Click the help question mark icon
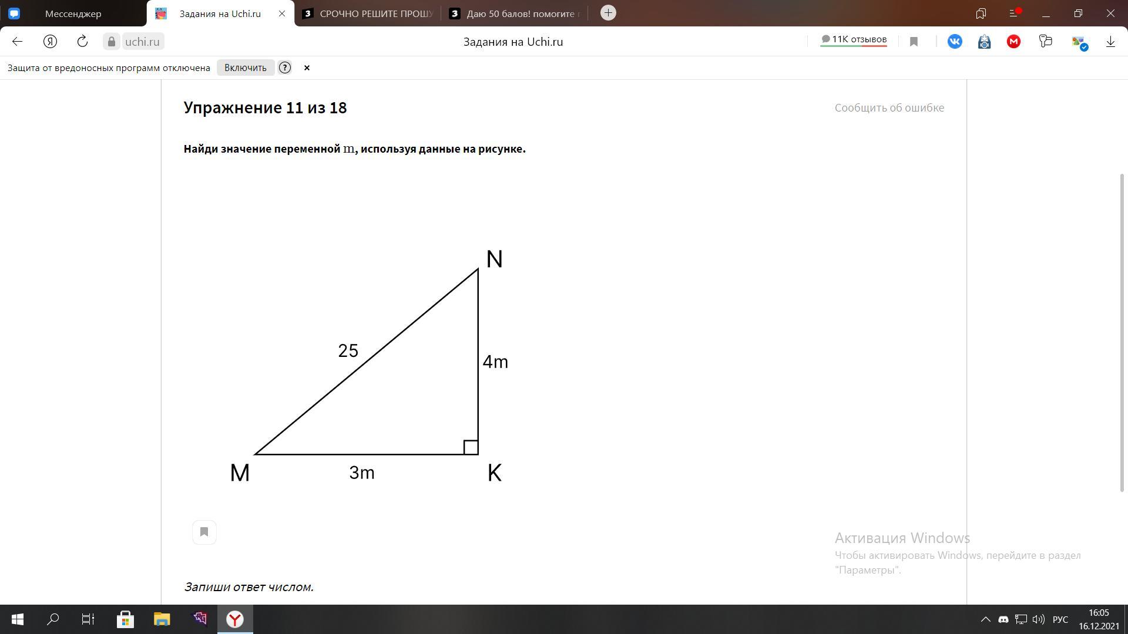Viewport: 1128px width, 634px height. [285, 68]
